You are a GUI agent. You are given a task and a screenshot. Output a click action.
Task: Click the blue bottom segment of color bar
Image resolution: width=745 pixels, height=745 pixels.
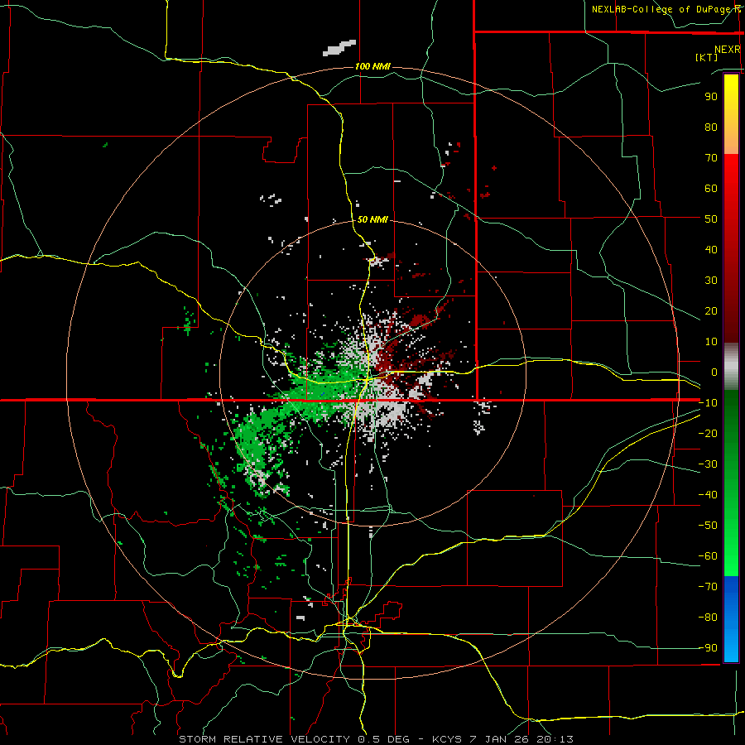[x=731, y=618]
